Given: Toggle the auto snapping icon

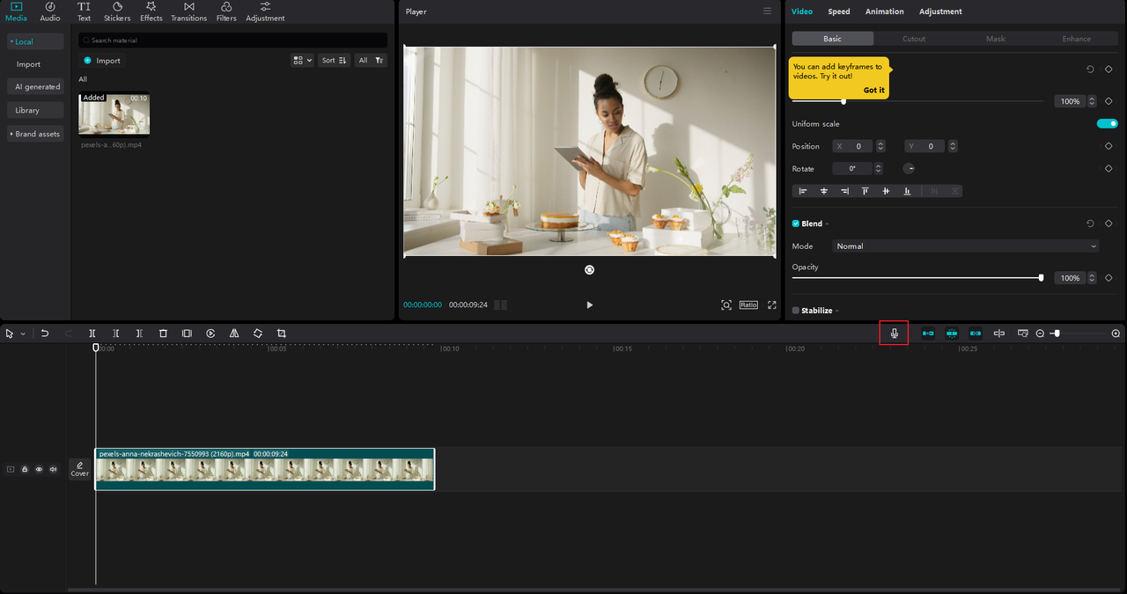Looking at the screenshot, I should coord(952,334).
